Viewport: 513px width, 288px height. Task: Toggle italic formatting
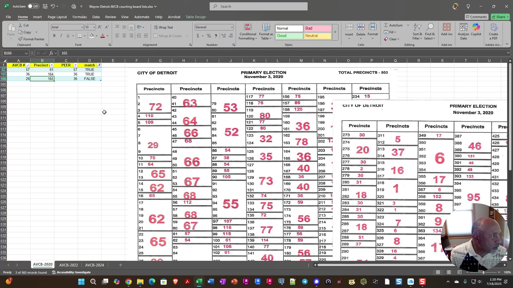[x=61, y=35]
